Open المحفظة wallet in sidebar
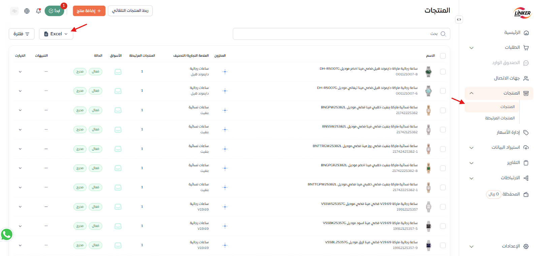 507,194
